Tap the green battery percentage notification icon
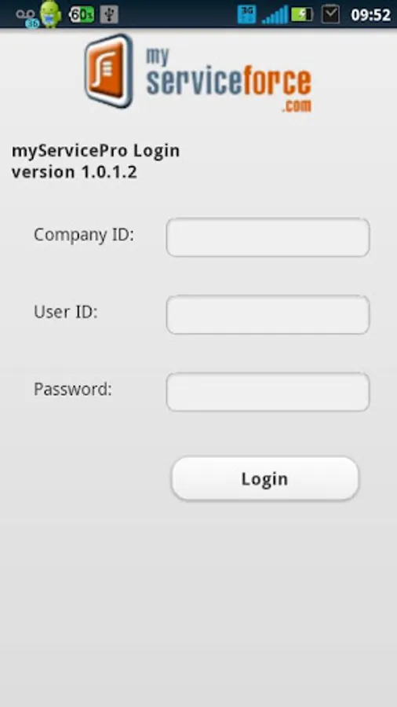Screen dimensions: 397x707 81,14
